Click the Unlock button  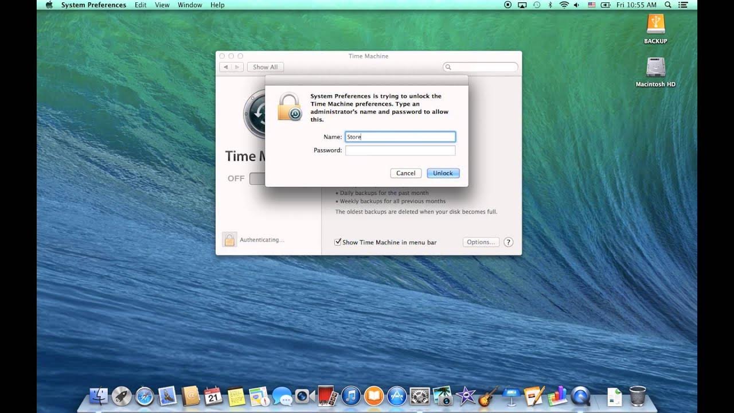click(443, 173)
